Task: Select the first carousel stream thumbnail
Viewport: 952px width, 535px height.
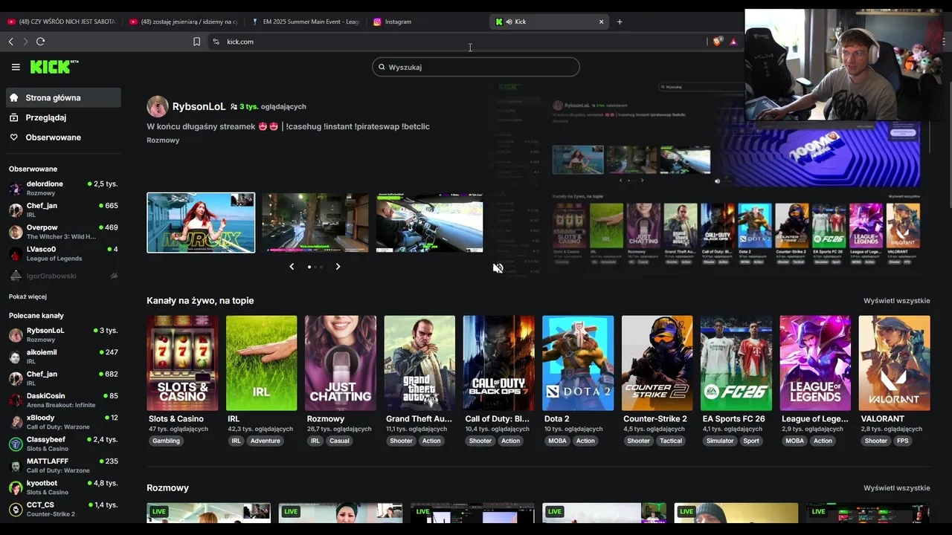Action: pos(201,223)
